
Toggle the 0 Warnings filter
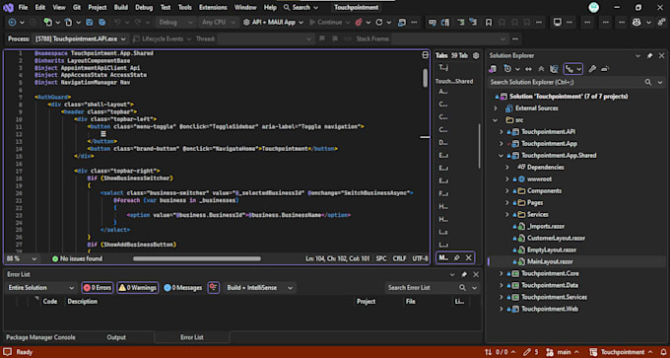(x=138, y=288)
